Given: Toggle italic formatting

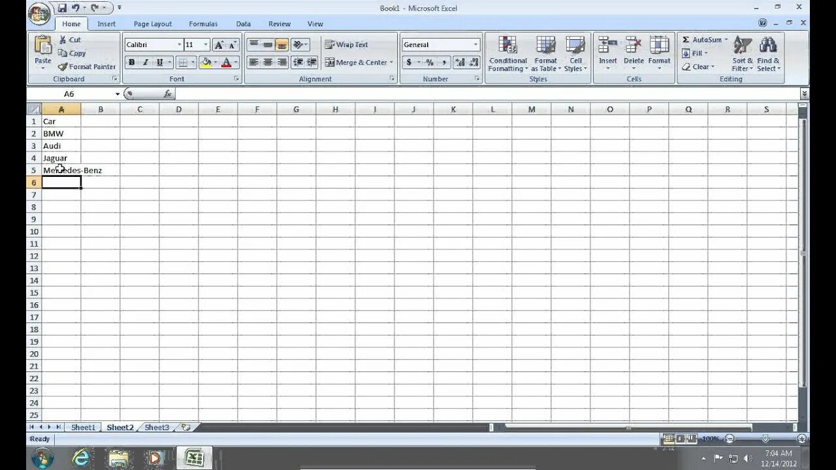Looking at the screenshot, I should coord(146,63).
